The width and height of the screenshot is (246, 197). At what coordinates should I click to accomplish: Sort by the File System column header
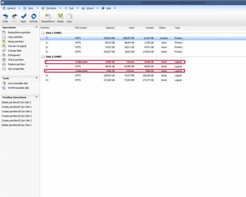(85, 28)
